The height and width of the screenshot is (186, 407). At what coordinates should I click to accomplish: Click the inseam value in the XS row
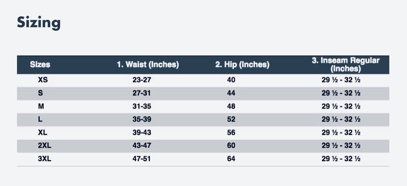click(341, 80)
